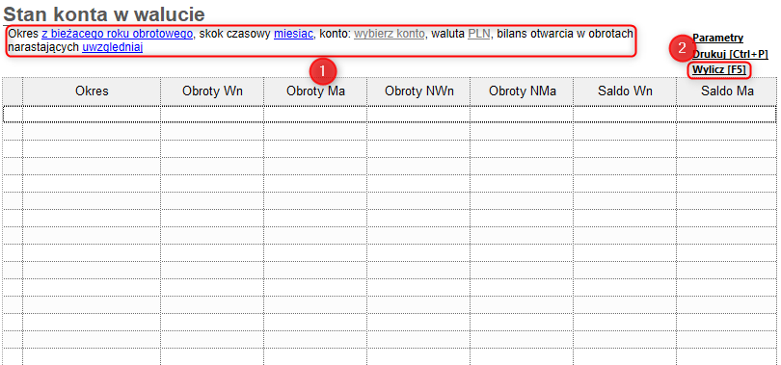Click the Okres column header
This screenshot has height=365, width=781.
92,91
